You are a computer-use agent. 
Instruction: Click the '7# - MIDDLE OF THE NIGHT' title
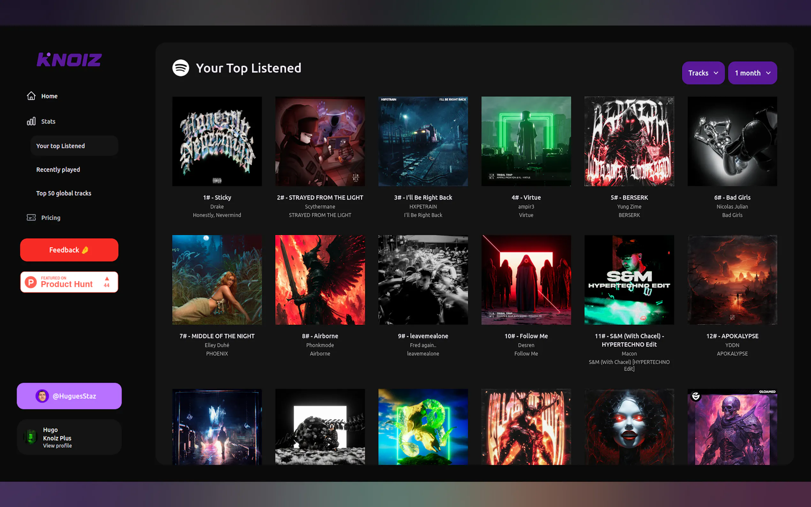click(x=217, y=336)
